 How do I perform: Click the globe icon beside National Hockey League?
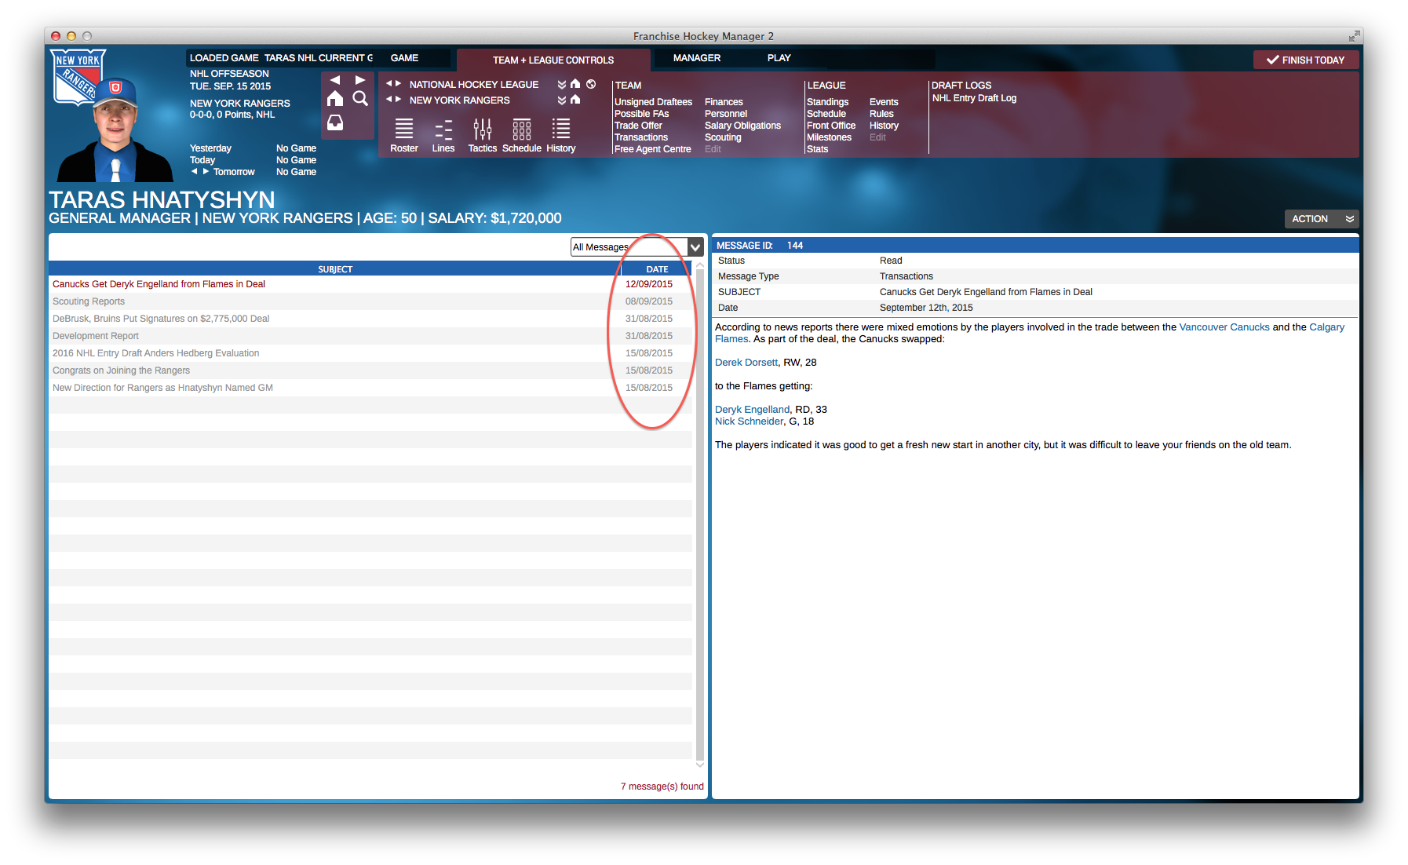click(591, 84)
